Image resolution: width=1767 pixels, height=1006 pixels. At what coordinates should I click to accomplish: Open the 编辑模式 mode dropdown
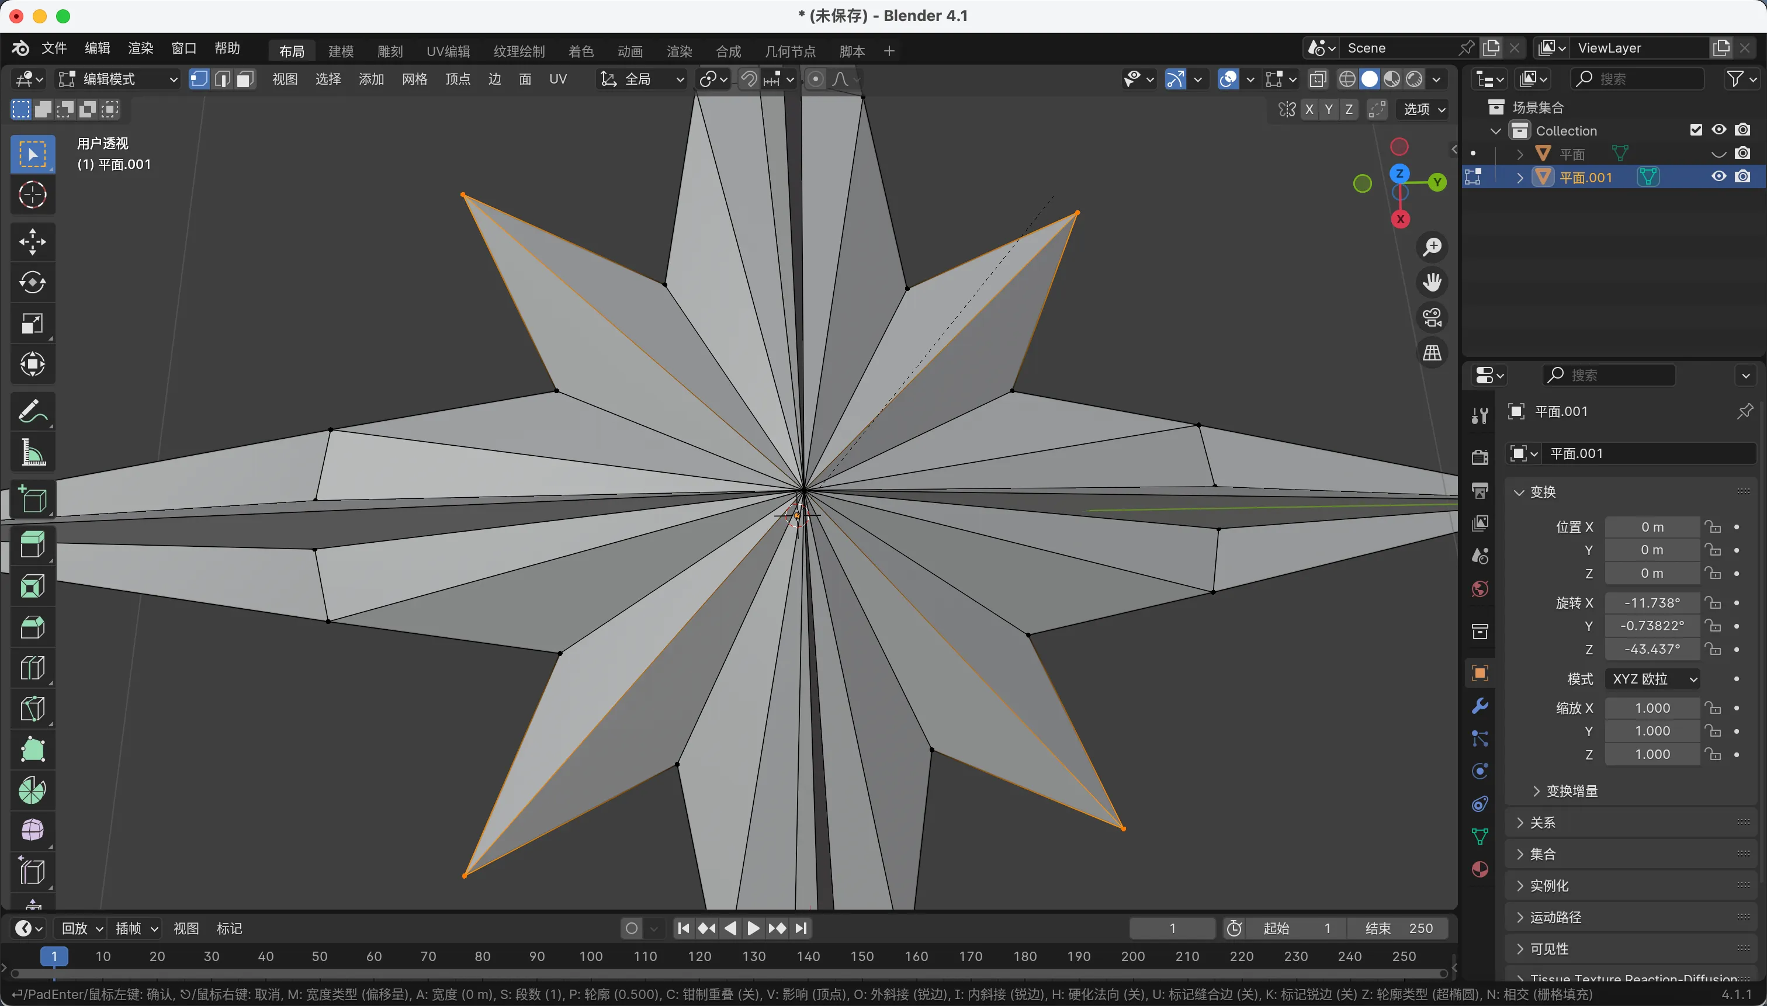tap(118, 79)
